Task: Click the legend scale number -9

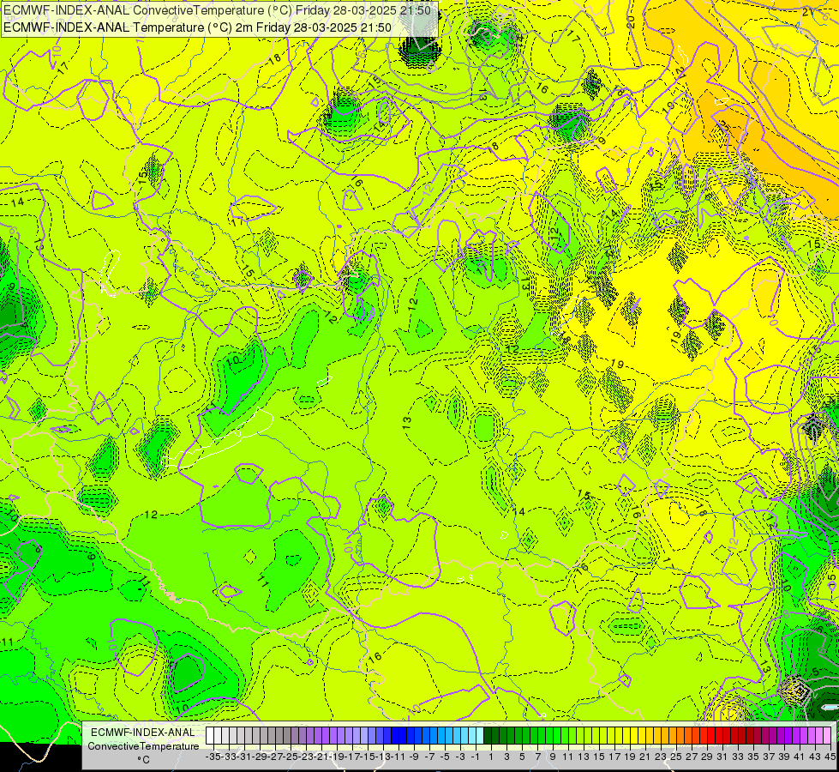Action: (414, 757)
